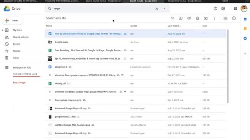The image size is (250, 140).
Task: Switch to the Classwork for CMBD-66 browser tab
Action: pos(21,1)
